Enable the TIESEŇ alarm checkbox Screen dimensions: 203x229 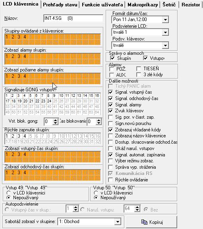click(x=139, y=69)
